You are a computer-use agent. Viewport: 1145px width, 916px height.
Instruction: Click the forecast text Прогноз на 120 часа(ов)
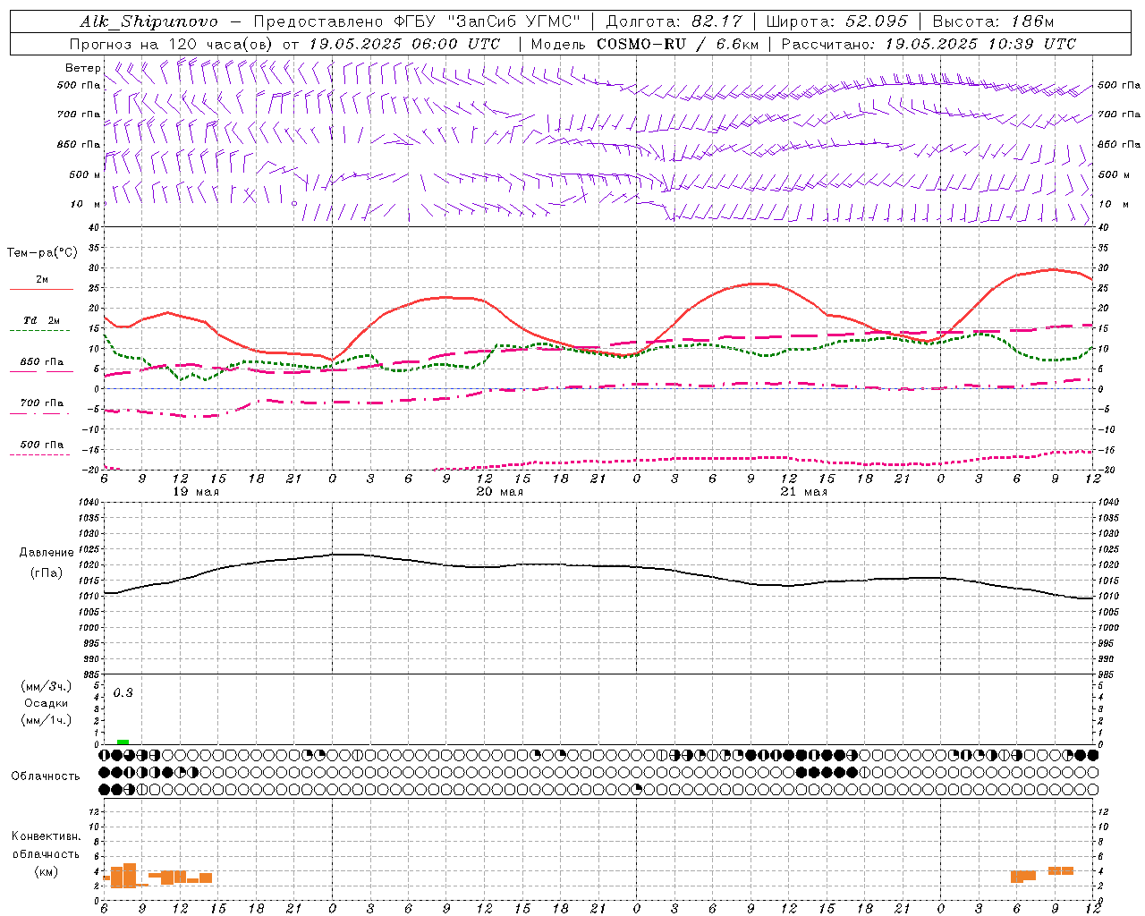click(172, 44)
